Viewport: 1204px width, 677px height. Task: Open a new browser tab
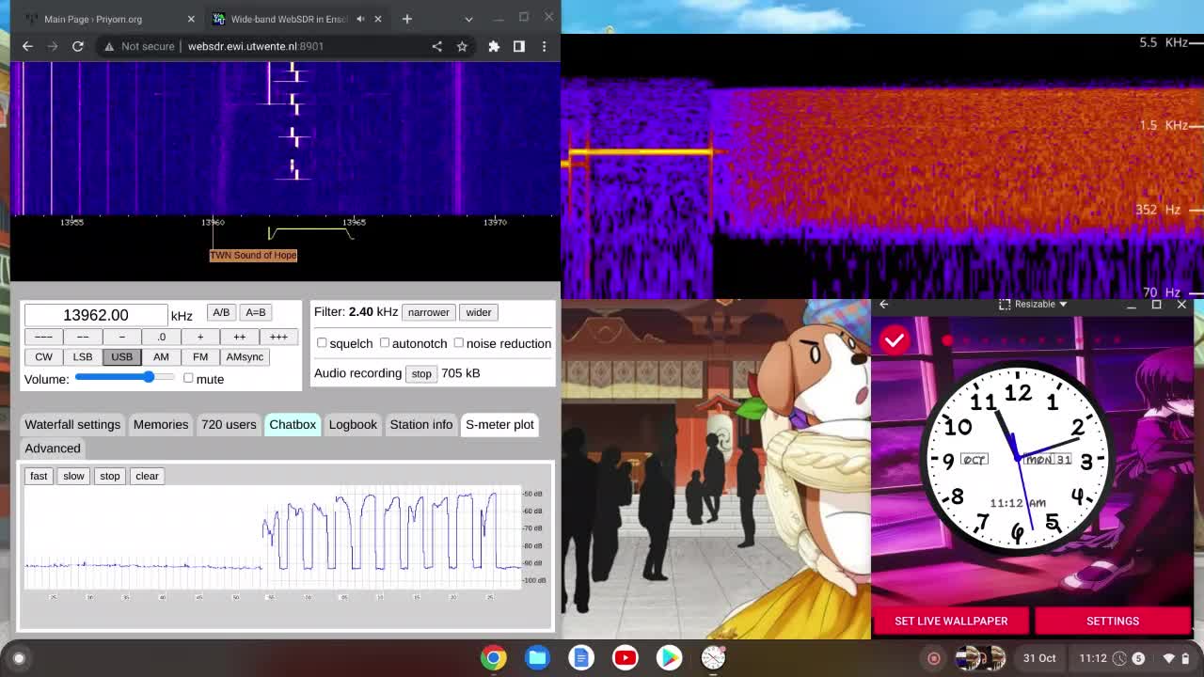tap(407, 19)
